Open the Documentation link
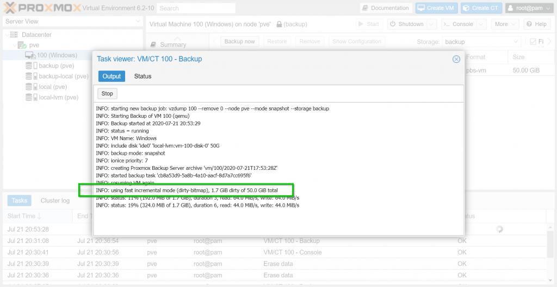 (386, 8)
